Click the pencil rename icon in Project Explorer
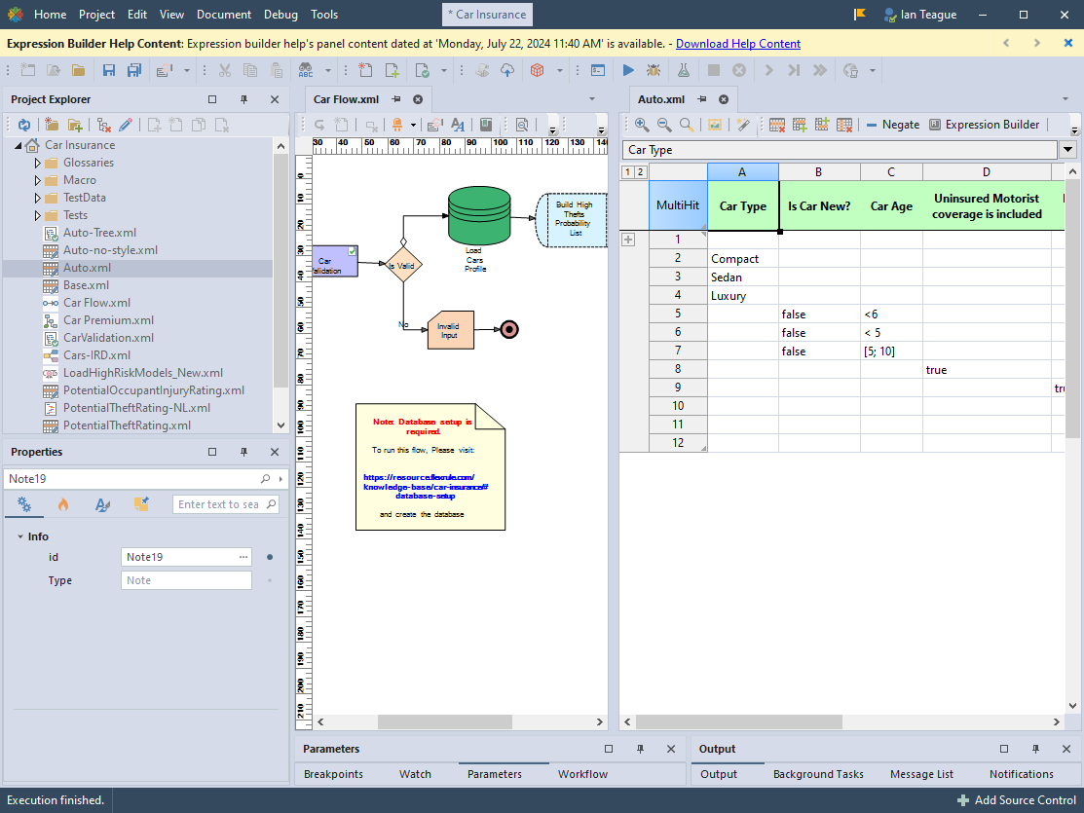This screenshot has height=813, width=1084. (x=126, y=125)
